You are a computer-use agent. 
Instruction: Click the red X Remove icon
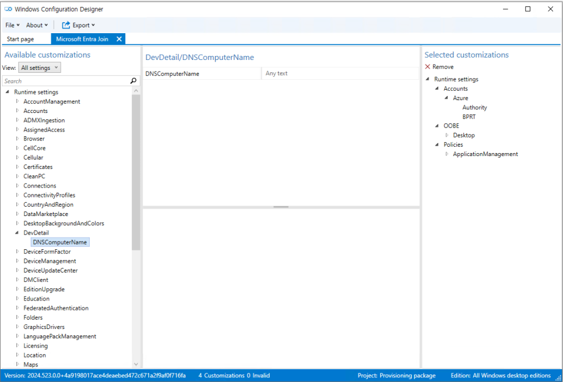point(427,67)
